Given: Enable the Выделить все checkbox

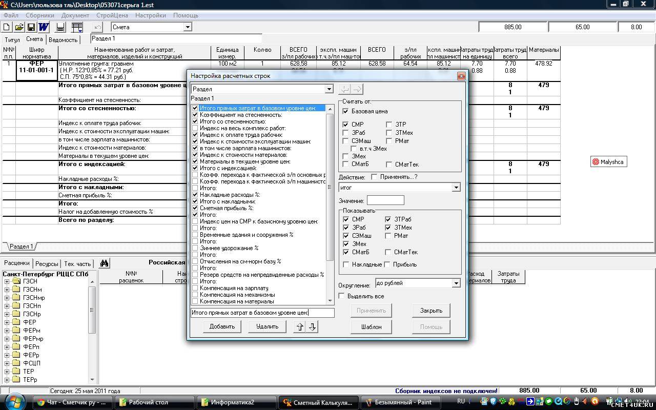Looking at the screenshot, I should click(342, 296).
